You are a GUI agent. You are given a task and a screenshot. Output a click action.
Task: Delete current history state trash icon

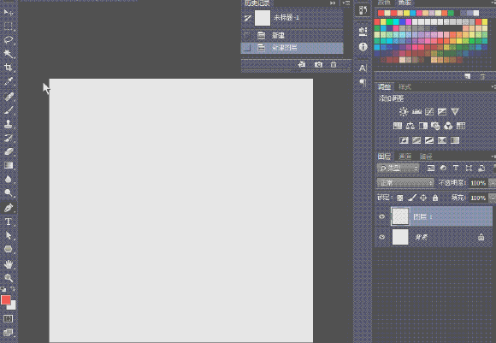tap(334, 64)
